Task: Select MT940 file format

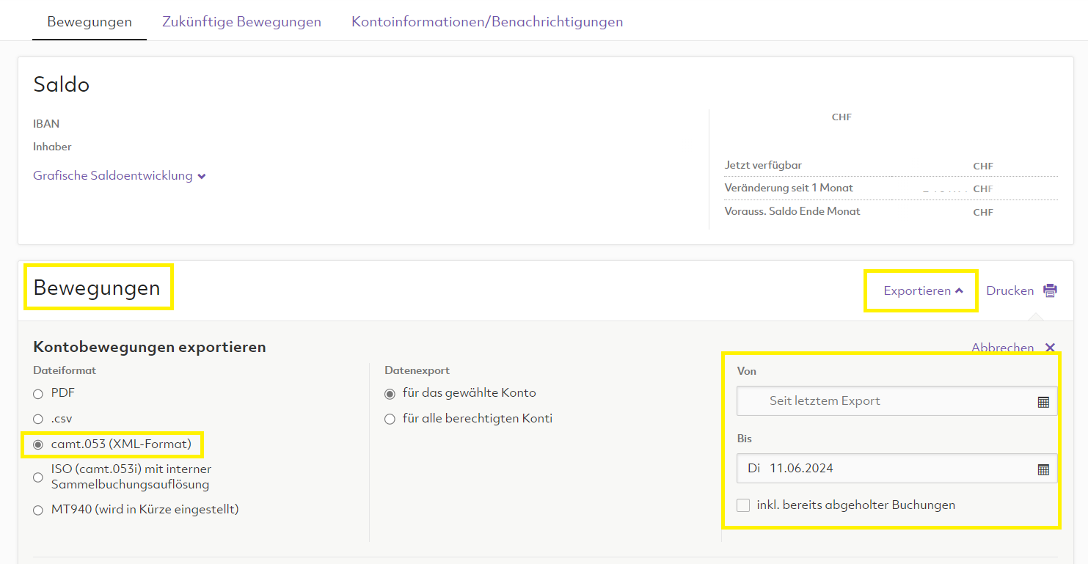Action: (x=38, y=510)
